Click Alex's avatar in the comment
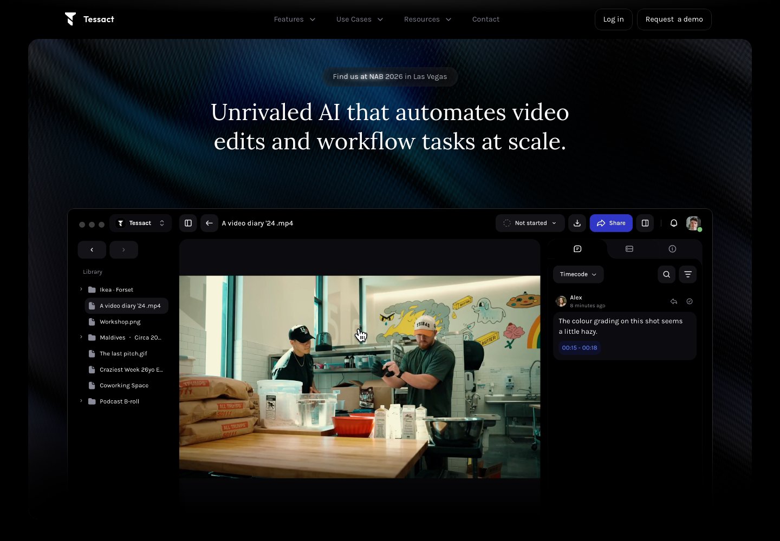The image size is (780, 541). coord(561,301)
